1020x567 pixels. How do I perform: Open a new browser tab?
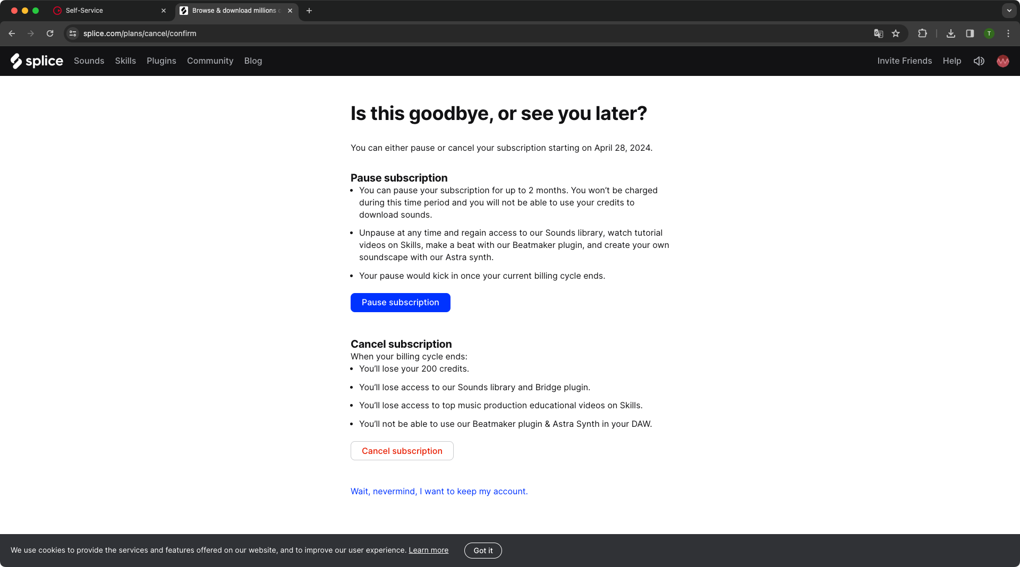(x=309, y=11)
